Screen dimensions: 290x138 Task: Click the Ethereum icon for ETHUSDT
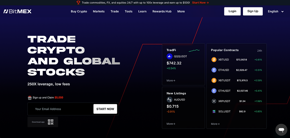pyautogui.click(x=214, y=91)
